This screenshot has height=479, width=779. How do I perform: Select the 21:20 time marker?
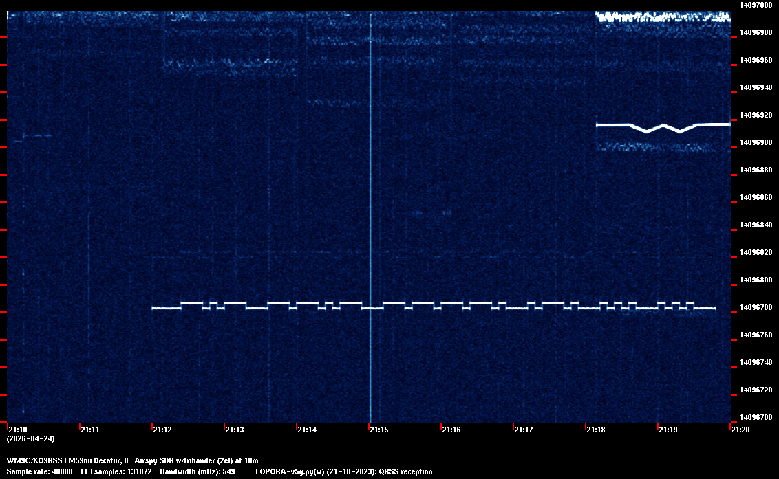(740, 430)
